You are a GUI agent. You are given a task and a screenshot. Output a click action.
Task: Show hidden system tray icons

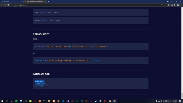154,101
